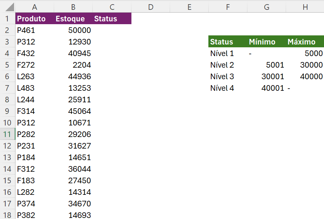Select cell with value 50000

[73, 30]
